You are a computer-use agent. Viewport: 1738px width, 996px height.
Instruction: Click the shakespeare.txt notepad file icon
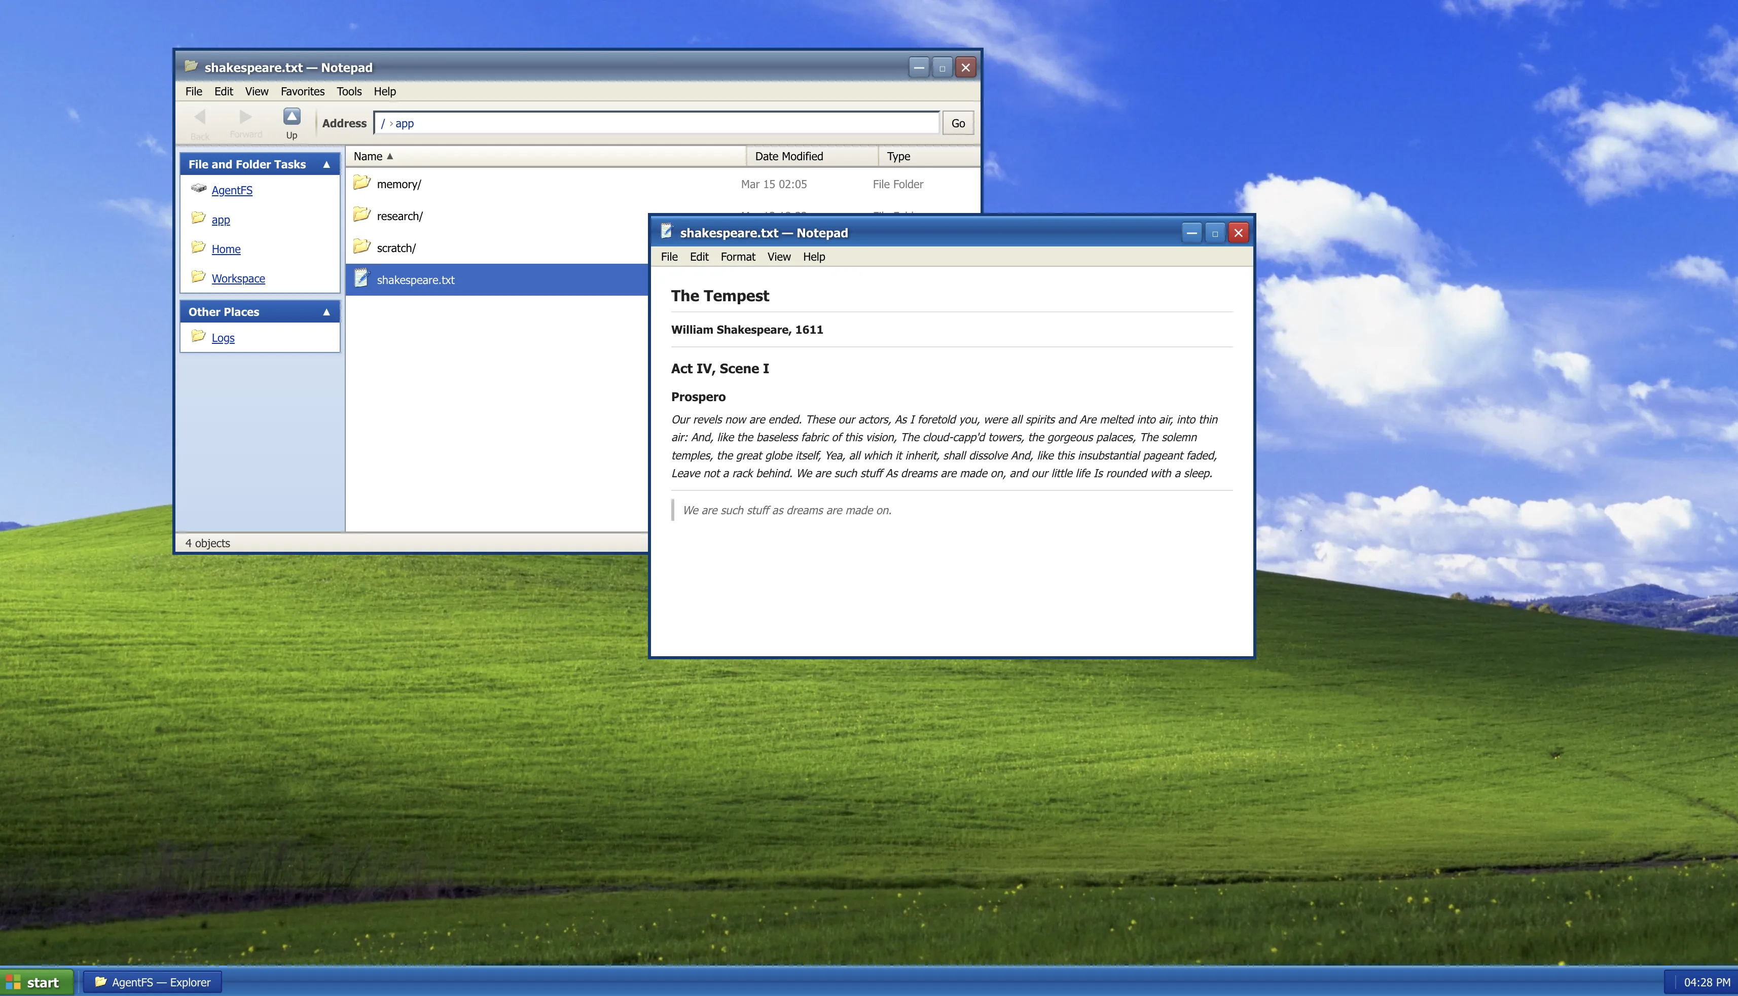tap(361, 278)
